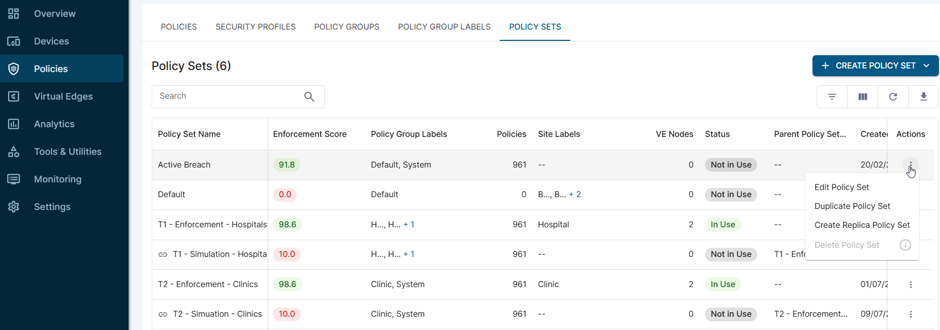940x330 pixels.
Task: Open the column chooser icon
Action: coord(863,97)
